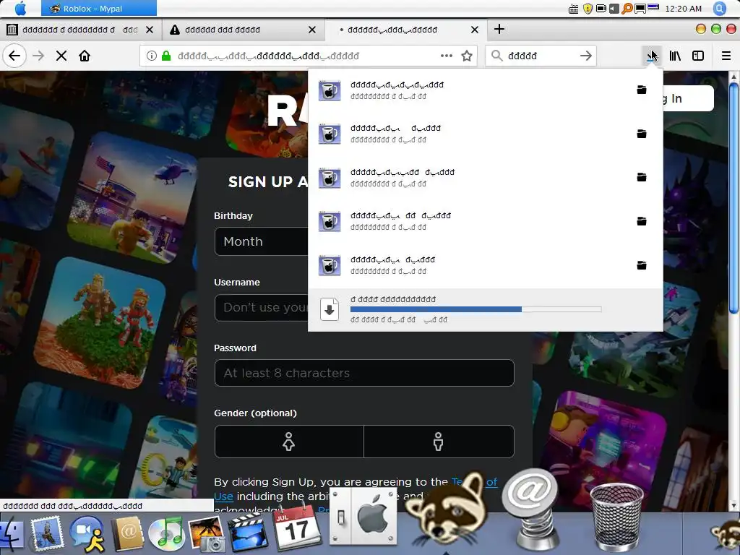Viewport: 740px width, 555px height.
Task: Open the iChat running-man dock icon
Action: [87, 534]
